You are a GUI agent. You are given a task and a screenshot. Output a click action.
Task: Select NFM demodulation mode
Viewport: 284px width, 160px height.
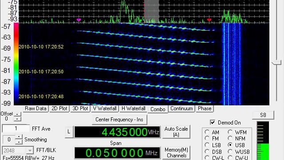point(230,138)
